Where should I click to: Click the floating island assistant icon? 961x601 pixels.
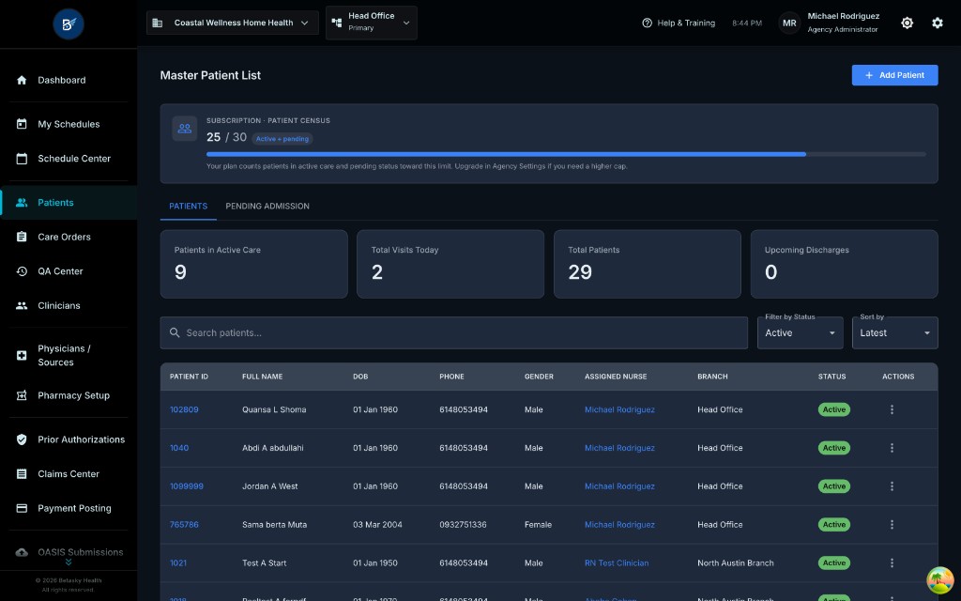tap(939, 580)
